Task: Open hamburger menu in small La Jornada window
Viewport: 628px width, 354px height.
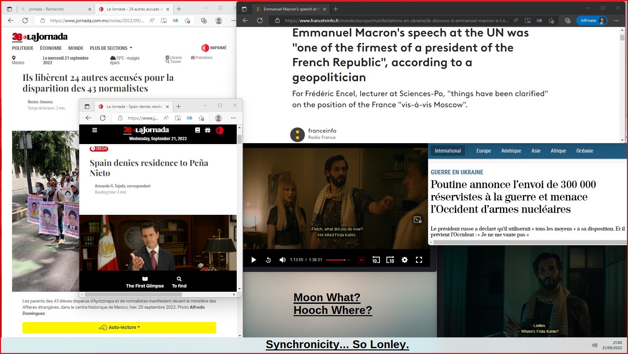Action: click(95, 130)
